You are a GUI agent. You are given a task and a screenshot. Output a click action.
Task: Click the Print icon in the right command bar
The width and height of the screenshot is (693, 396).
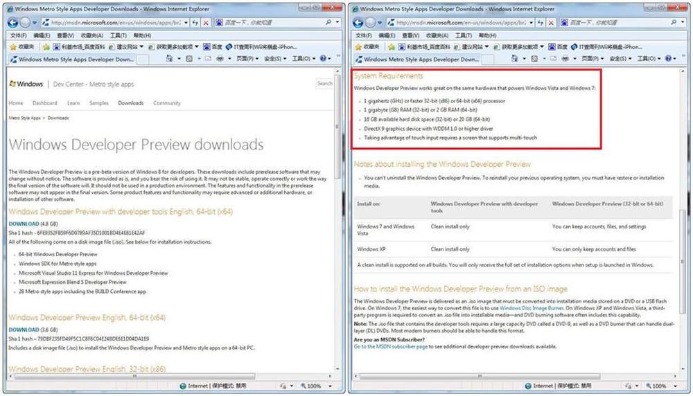pos(565,60)
